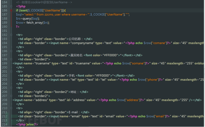Collapse the tr block at line 196
This screenshot has height=127, width=205.
[11, 51]
